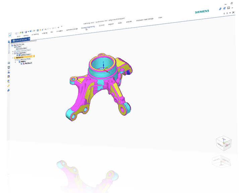Click the right arrow navigation icon at top right

227,13
